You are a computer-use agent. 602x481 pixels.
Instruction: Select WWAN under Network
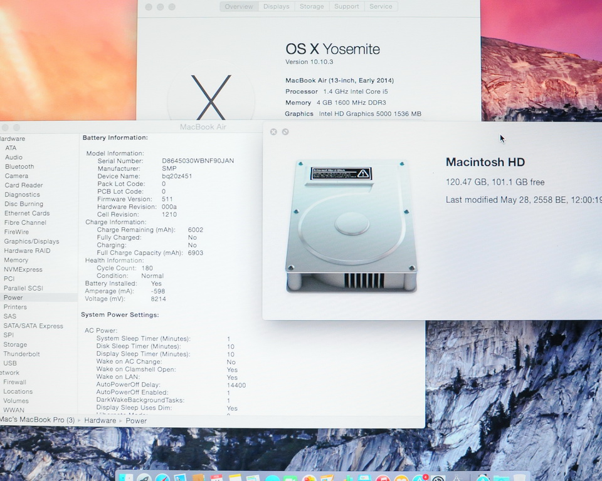pyautogui.click(x=14, y=410)
